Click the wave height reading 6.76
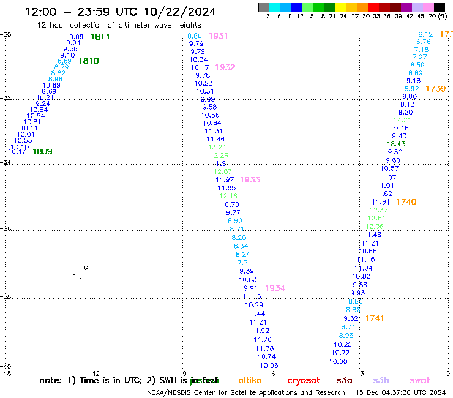This screenshot has height=398, width=453. 424,42
